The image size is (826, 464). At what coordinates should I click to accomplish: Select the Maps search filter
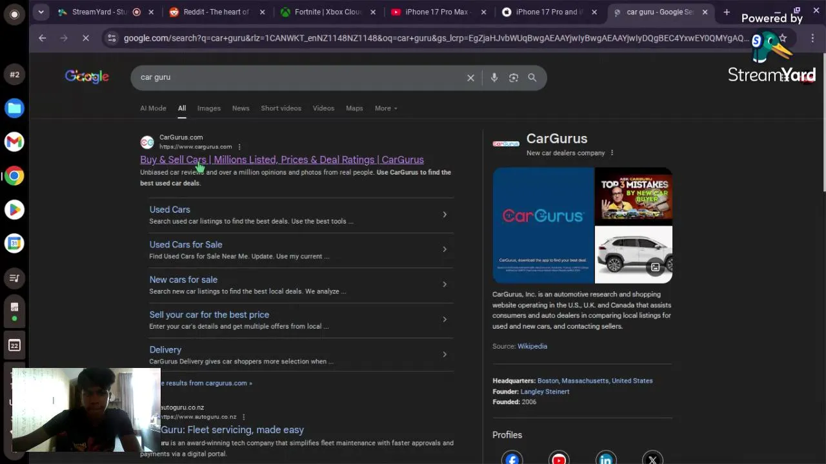tap(354, 108)
